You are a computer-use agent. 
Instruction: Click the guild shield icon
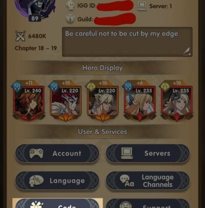pos(70,18)
